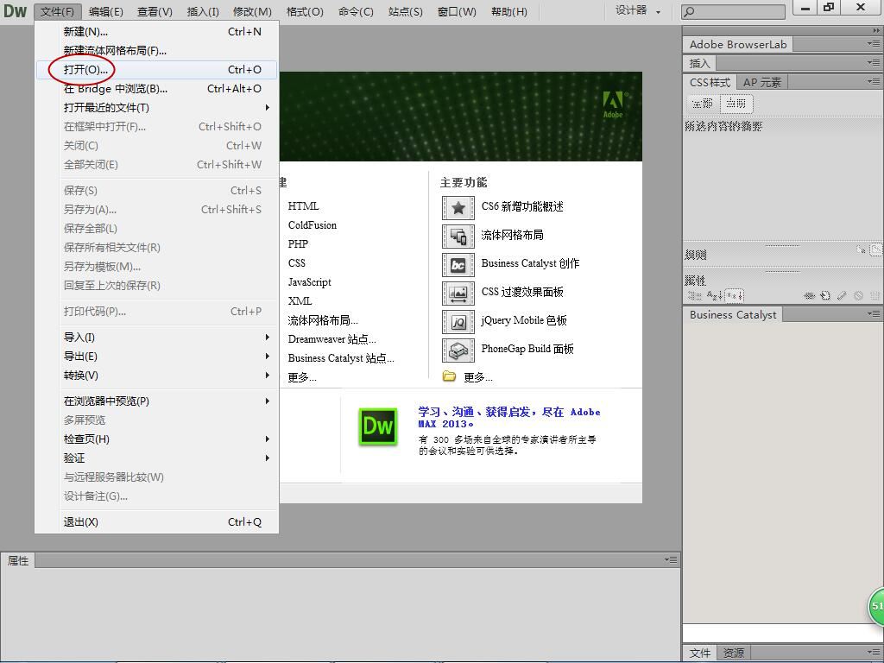This screenshot has height=663, width=884.
Task: Open the 设计器 workspace dropdown
Action: pos(638,10)
